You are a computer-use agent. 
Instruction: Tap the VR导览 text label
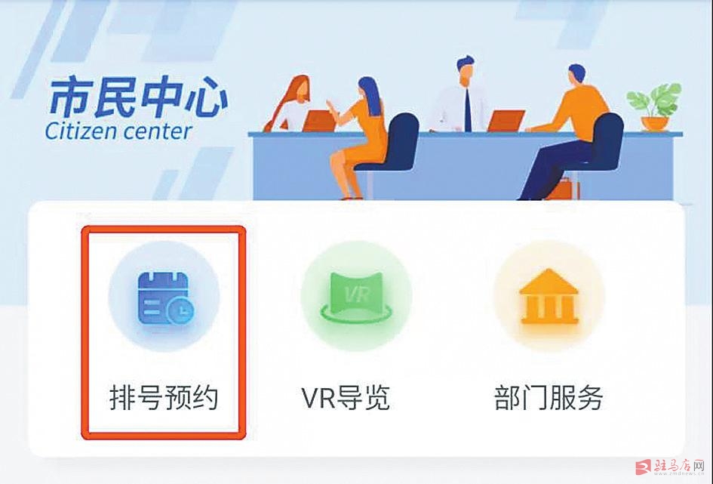tap(346, 397)
